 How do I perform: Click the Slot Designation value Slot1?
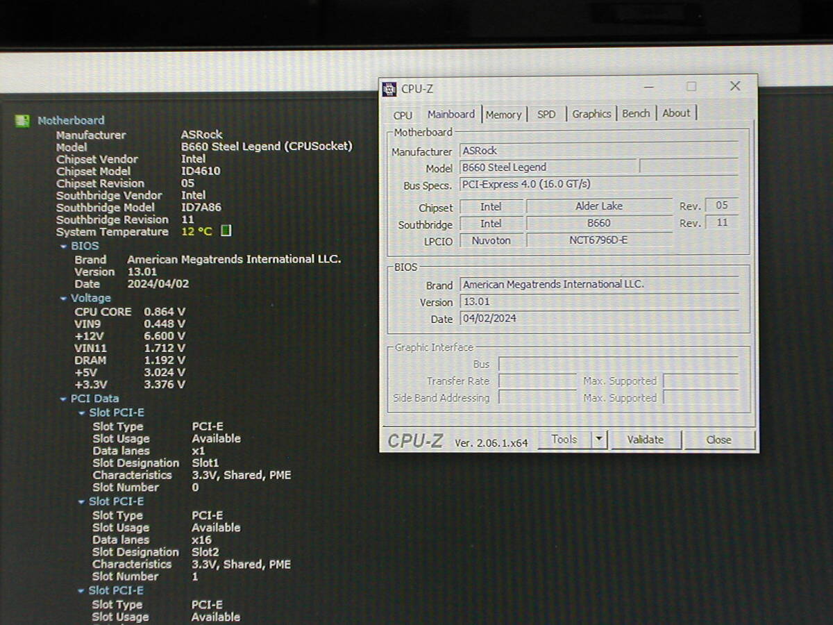[205, 463]
